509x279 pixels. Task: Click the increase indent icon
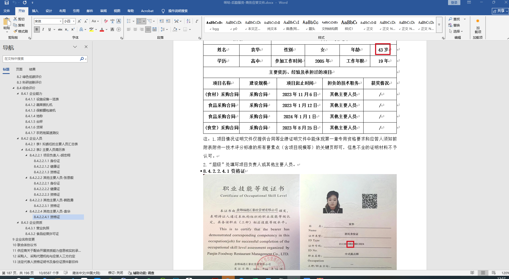coord(168,21)
